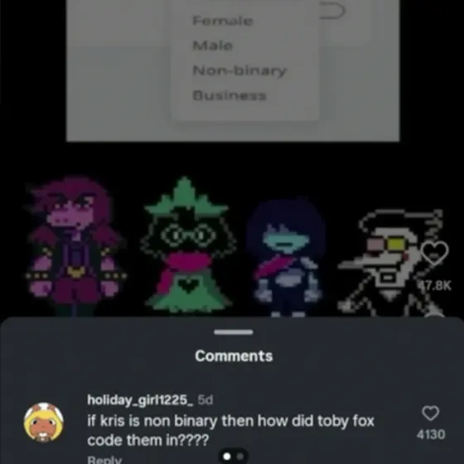Like the video with the heart icon
Viewport: 464px width, 464px height.
pos(434,254)
